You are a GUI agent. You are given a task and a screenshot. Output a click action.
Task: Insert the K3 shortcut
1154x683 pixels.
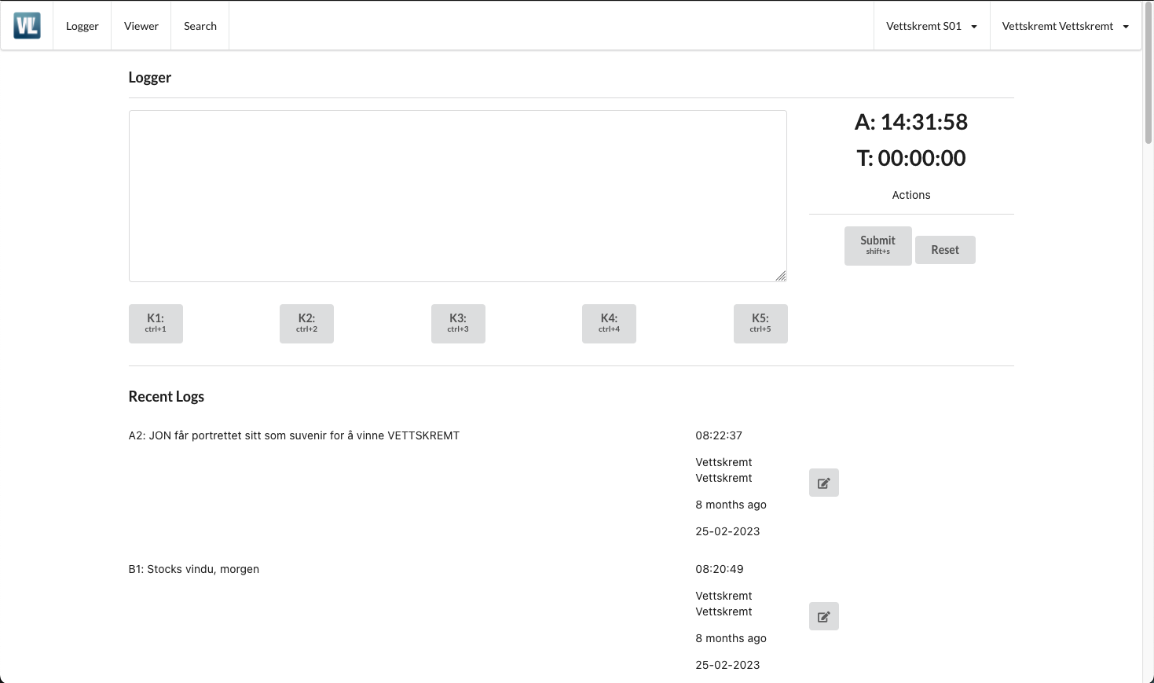(x=458, y=324)
